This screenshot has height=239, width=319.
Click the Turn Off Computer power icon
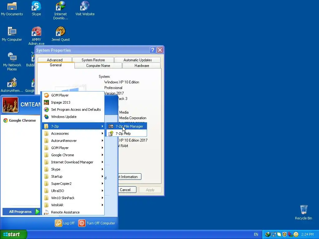[x=82, y=223]
